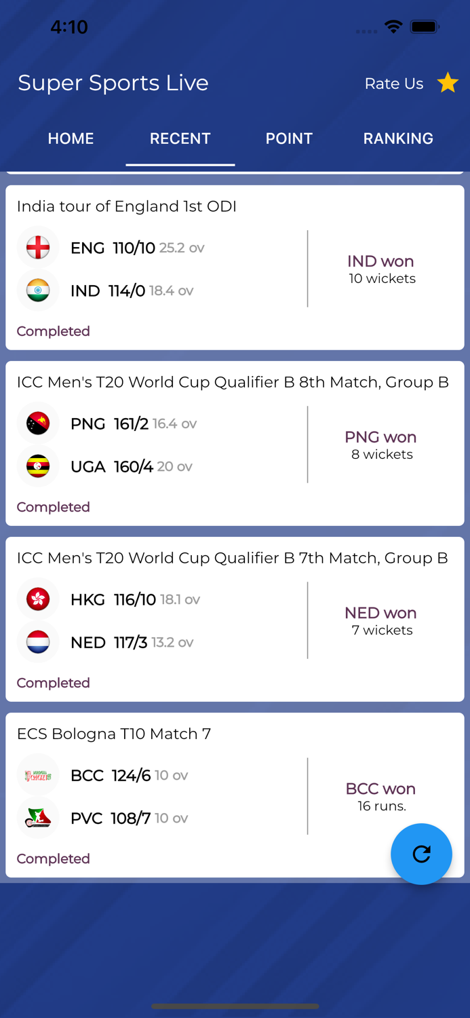Viewport: 470px width, 1018px height.
Task: Tap the NED won 7 wickets result
Action: pos(381,620)
